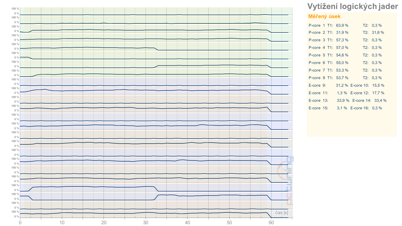
Task: Click the P-core 8 T2 value 0,3 %
Action: 377,78
